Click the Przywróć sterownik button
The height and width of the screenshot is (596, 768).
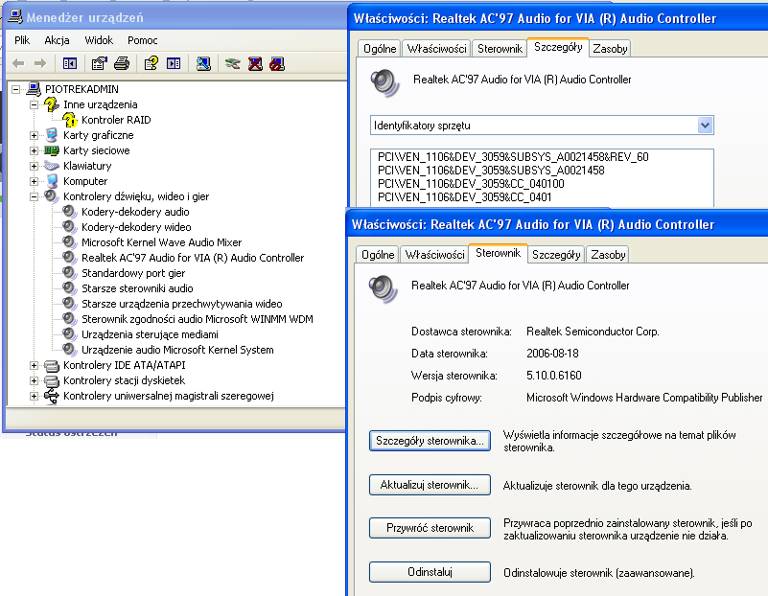(x=430, y=528)
